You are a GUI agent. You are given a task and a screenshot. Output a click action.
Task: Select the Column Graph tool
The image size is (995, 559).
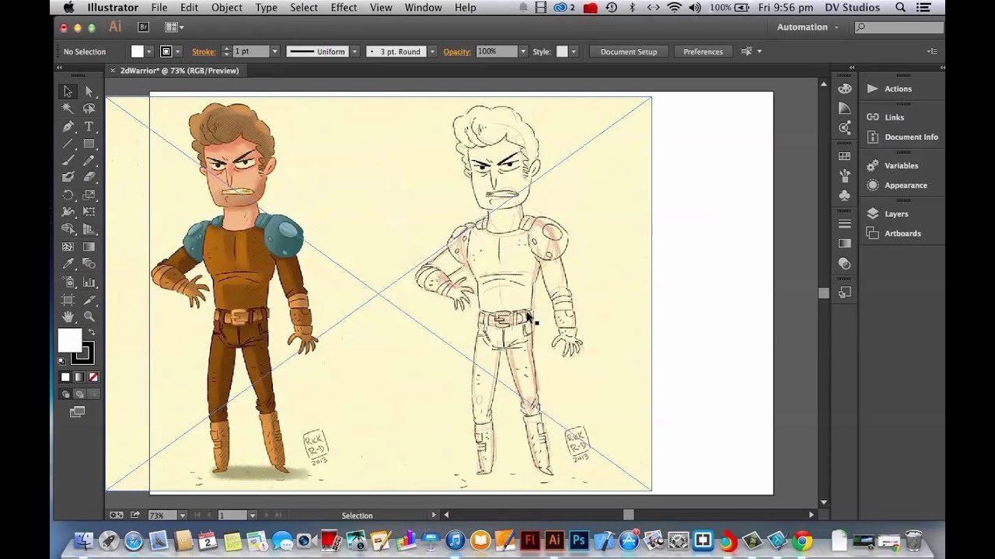pos(89,282)
